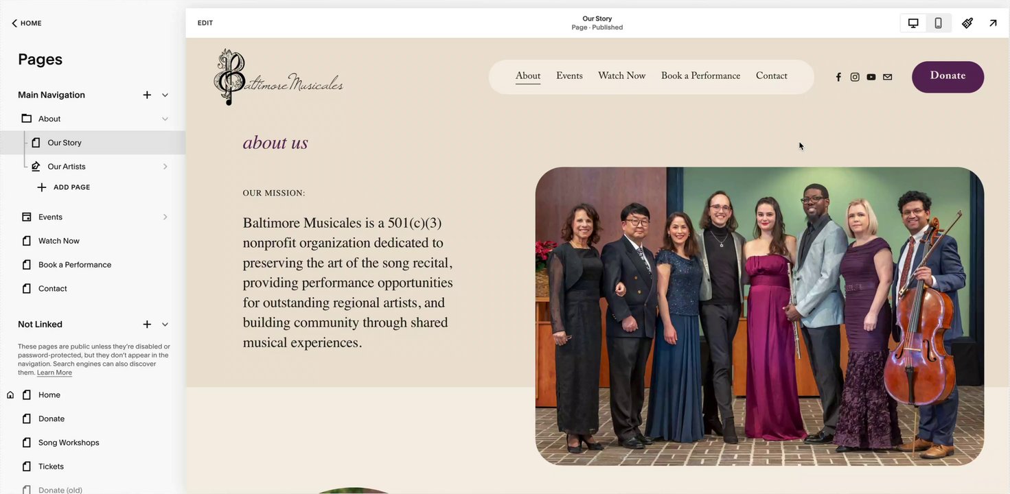Switch to desktop view icon

(x=913, y=23)
